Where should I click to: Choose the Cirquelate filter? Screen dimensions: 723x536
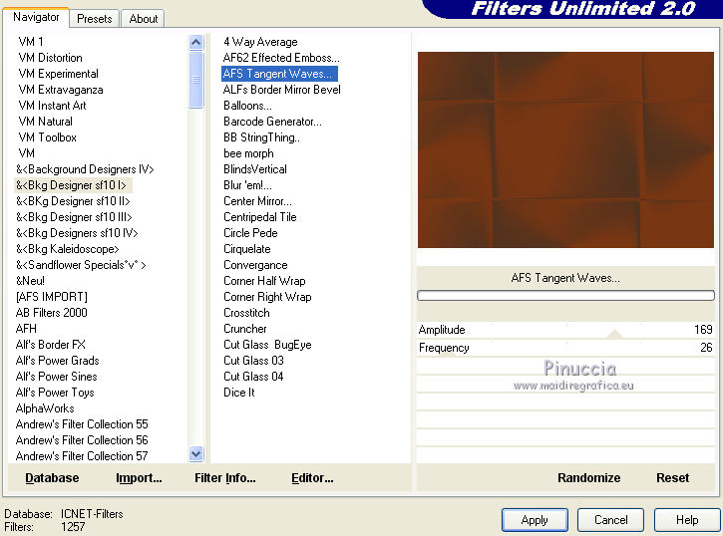pyautogui.click(x=246, y=249)
